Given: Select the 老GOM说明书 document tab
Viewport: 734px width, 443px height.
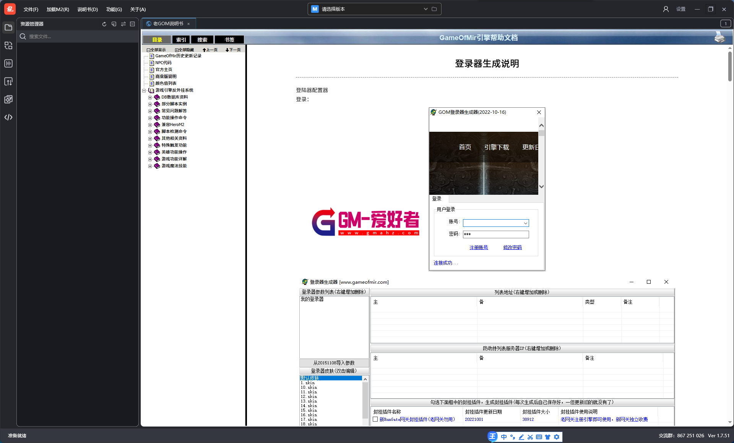Looking at the screenshot, I should click(168, 24).
